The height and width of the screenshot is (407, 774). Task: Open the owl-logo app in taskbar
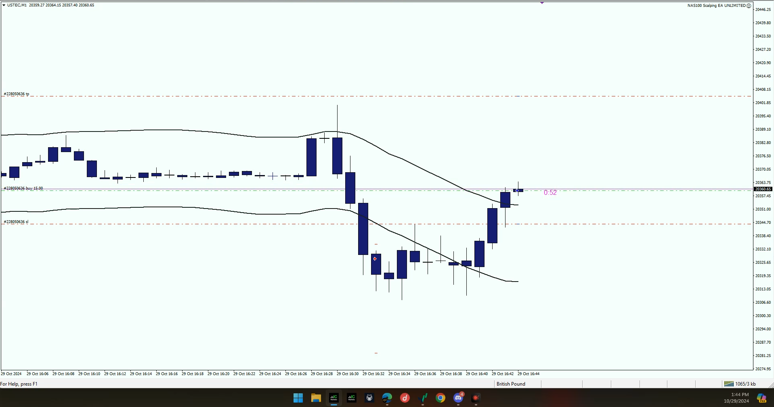(369, 398)
